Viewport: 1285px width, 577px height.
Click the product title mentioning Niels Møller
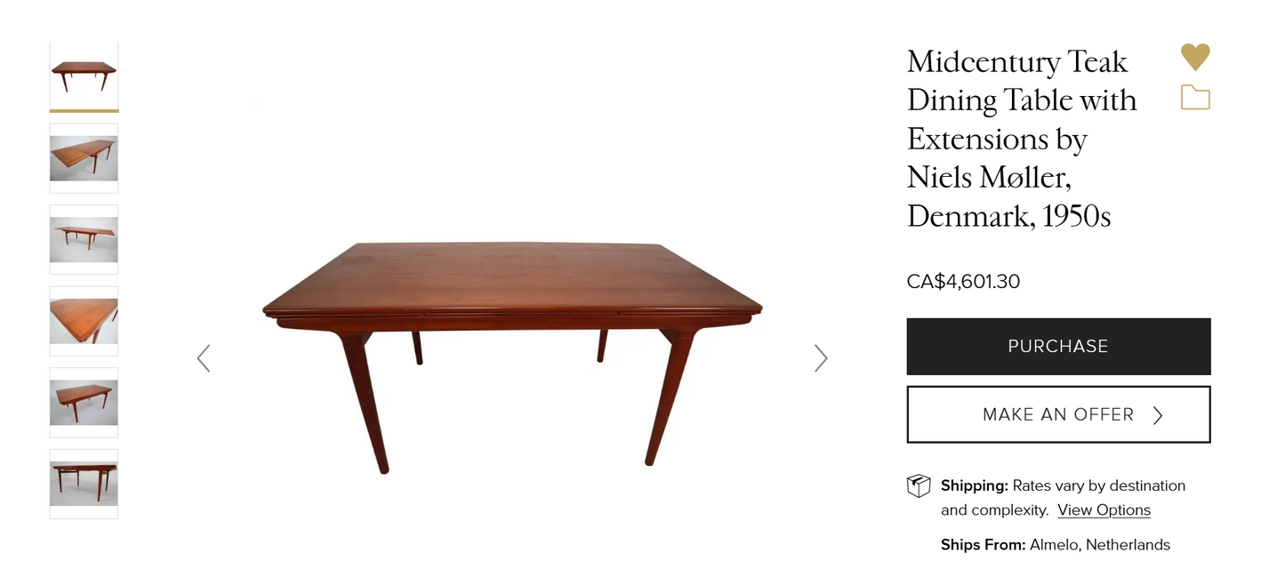click(x=1022, y=139)
